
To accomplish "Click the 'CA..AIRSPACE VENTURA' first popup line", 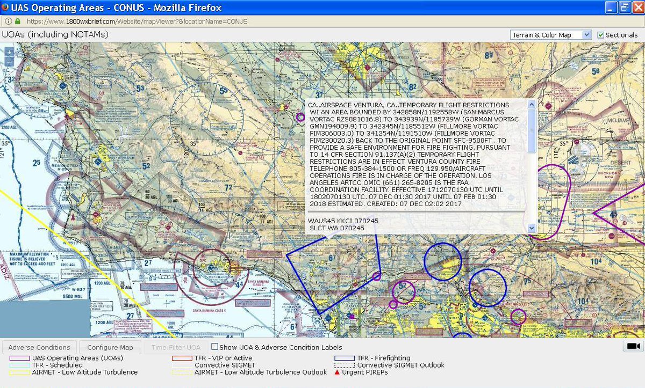I will click(x=408, y=105).
